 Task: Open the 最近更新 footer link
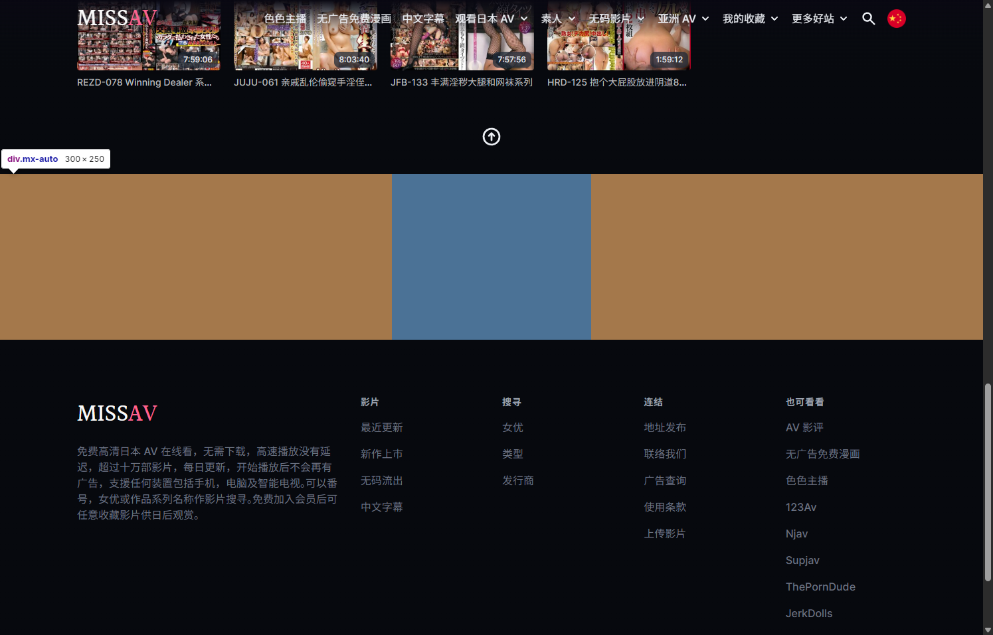click(381, 428)
